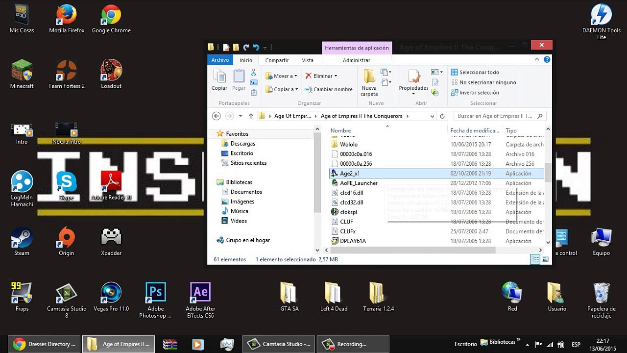Open Sitios recientes in navigation pane
The width and height of the screenshot is (627, 353).
(244, 163)
